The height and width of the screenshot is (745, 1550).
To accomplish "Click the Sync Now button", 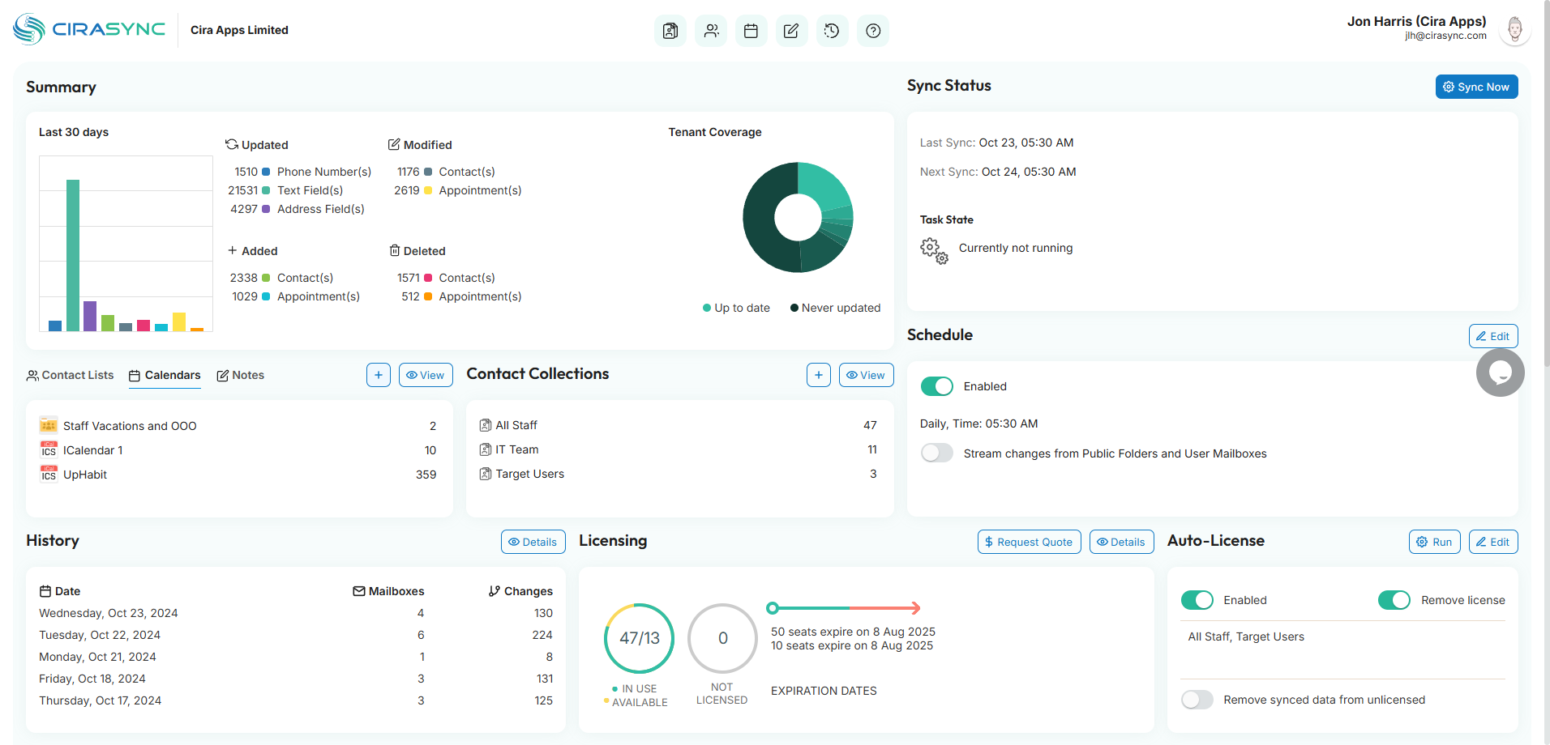I will tap(1476, 87).
